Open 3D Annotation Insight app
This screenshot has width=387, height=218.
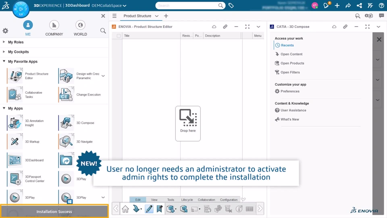[x=15, y=123]
